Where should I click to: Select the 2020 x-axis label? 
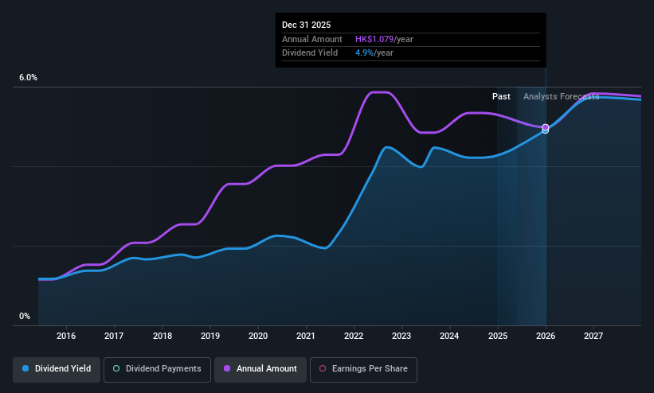pos(258,336)
